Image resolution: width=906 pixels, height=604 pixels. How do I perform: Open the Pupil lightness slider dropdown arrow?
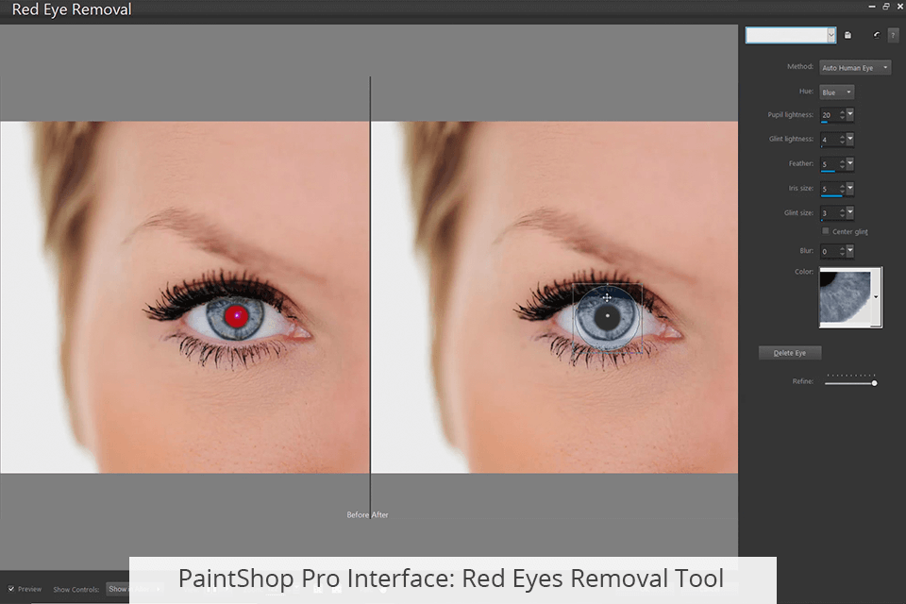coord(850,114)
